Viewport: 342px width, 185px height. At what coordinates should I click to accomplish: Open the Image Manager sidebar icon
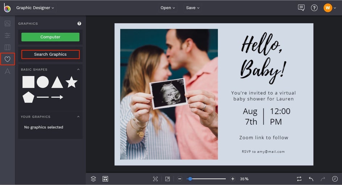click(x=7, y=24)
